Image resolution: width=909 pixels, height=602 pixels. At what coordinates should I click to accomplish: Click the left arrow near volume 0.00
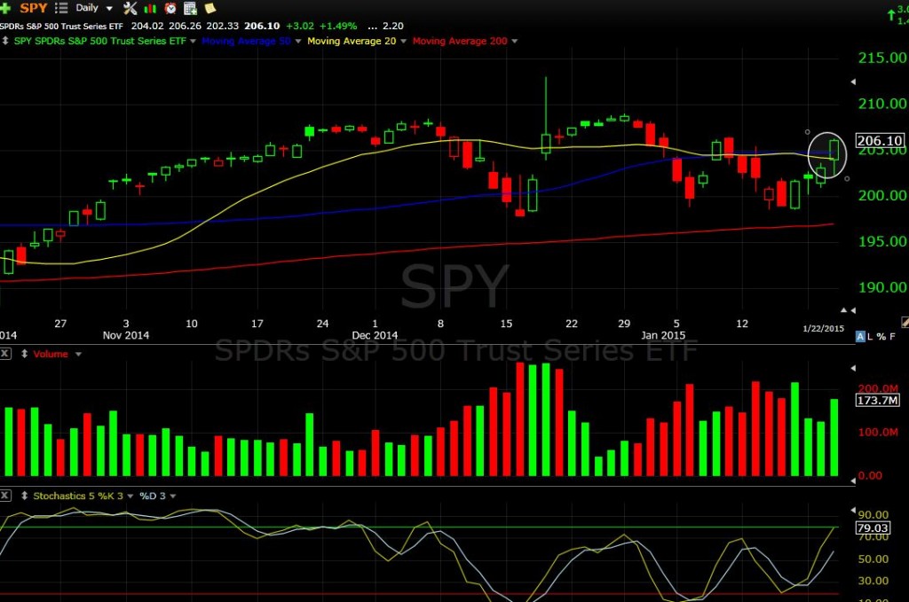click(x=853, y=481)
